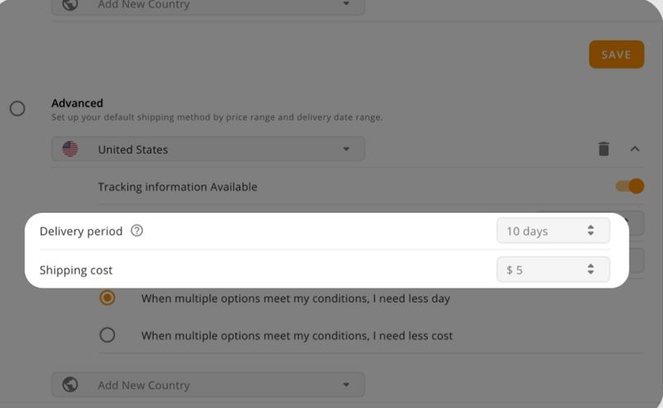Click the Delivery period stepper arrows
Screen dimensions: 663x408
pyautogui.click(x=591, y=230)
